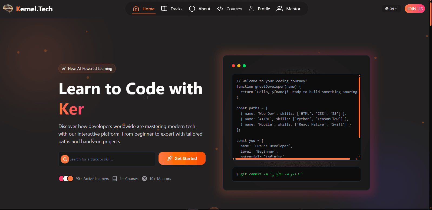The image size is (432, 210).
Task: Click the learner avatar circles
Action: click(66, 179)
